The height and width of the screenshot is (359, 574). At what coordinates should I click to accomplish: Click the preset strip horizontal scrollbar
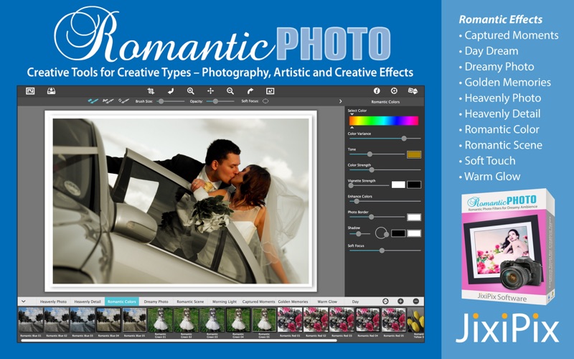(x=179, y=340)
